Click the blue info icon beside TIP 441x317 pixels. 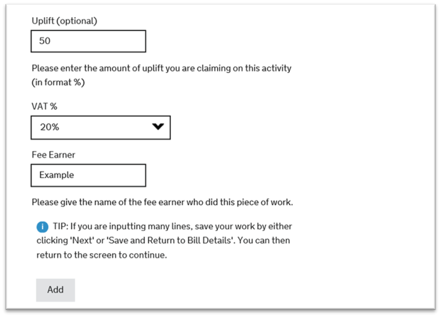(x=43, y=227)
